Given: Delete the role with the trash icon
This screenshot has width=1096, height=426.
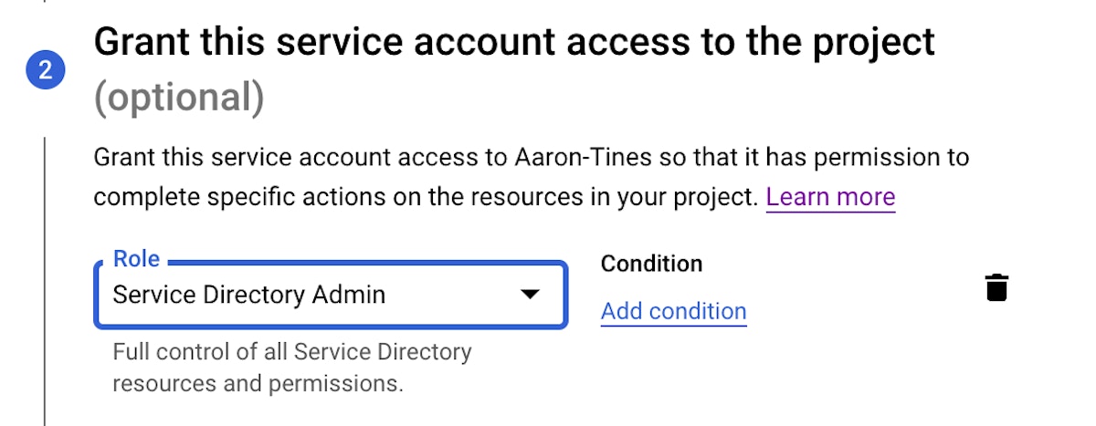Looking at the screenshot, I should point(996,287).
